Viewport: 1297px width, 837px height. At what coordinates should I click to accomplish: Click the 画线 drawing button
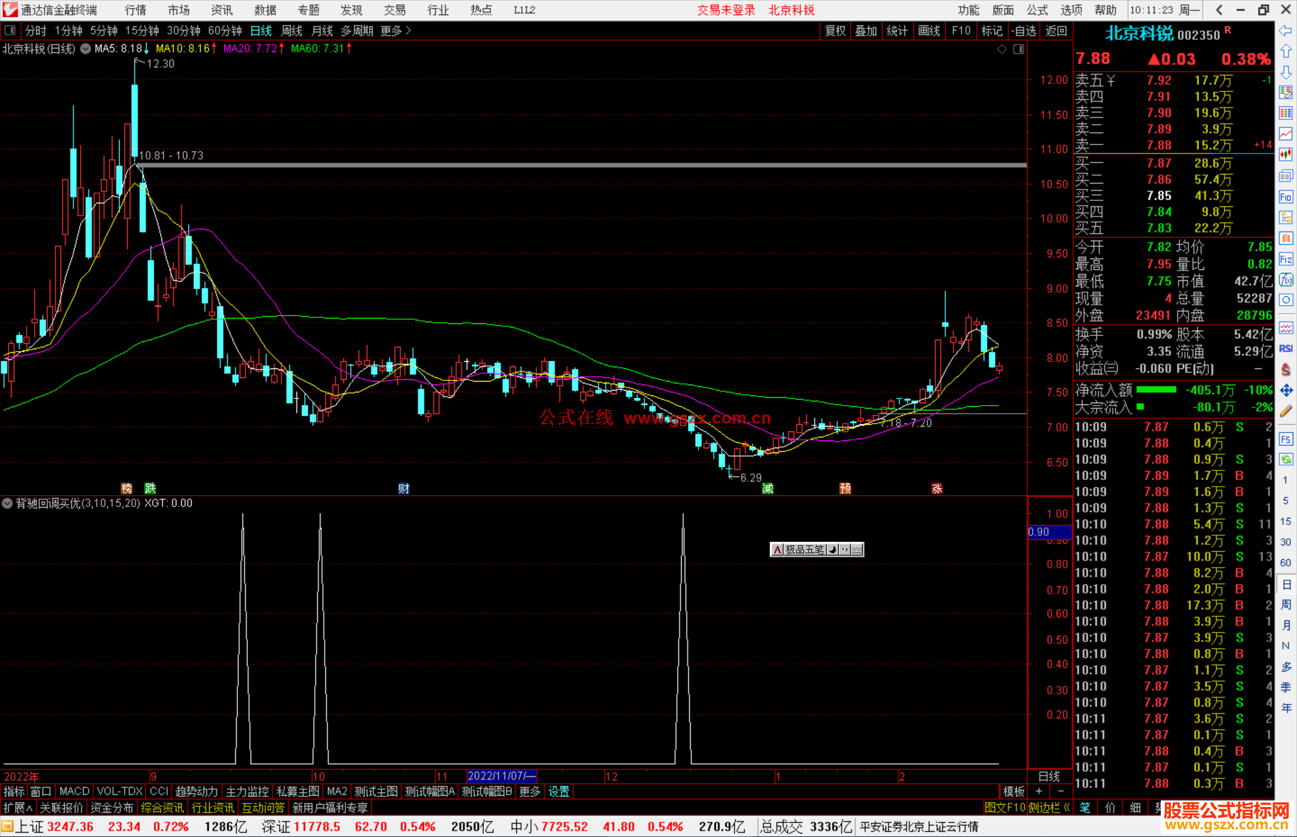coord(929,31)
